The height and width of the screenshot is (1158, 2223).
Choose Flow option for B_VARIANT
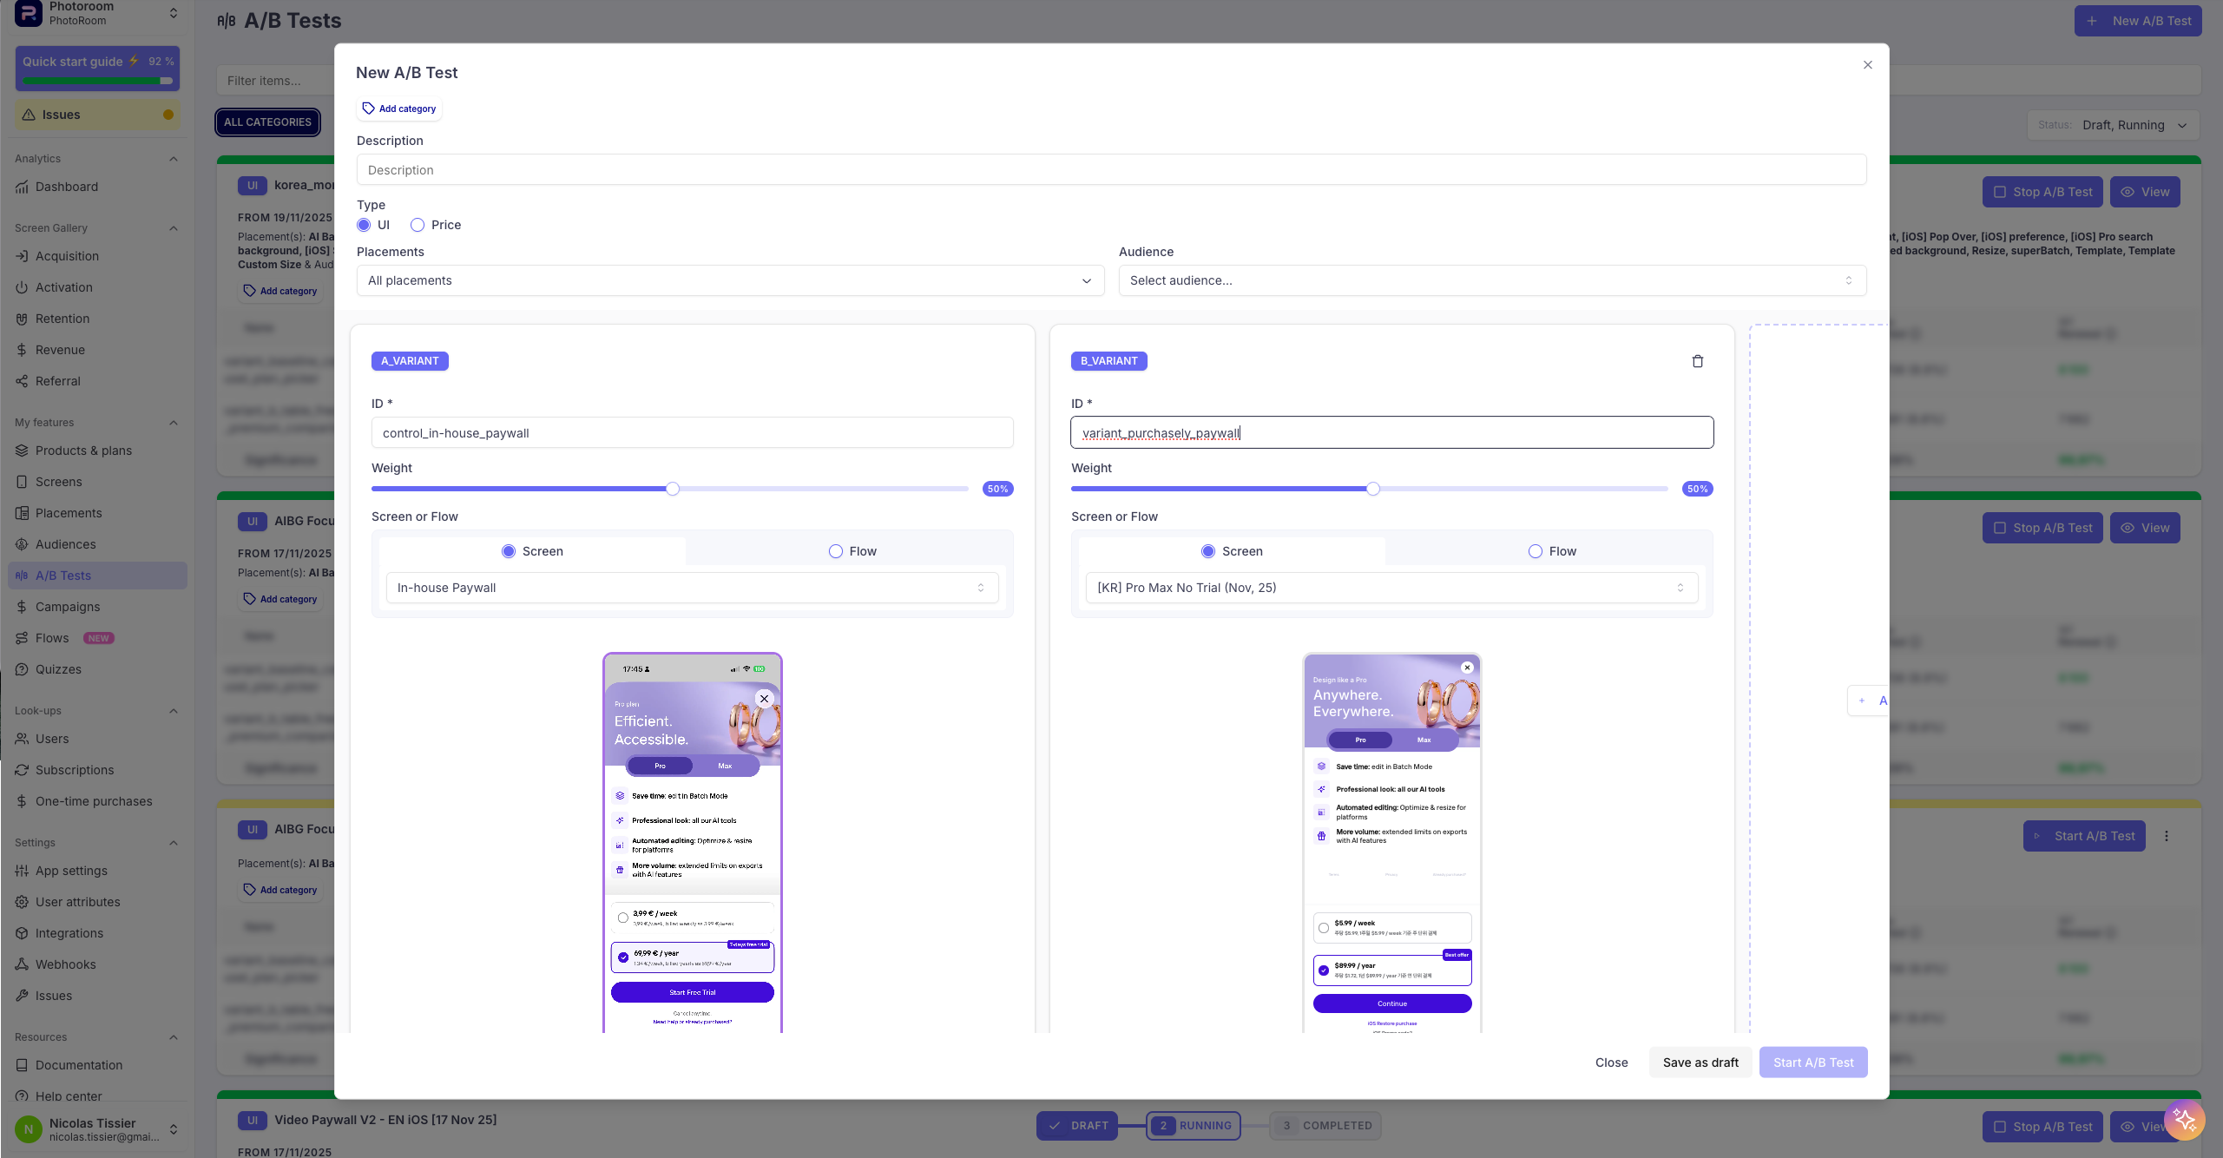[x=1536, y=551]
